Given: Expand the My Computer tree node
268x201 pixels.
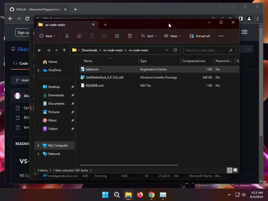Looking at the screenshot, I should 38,146.
